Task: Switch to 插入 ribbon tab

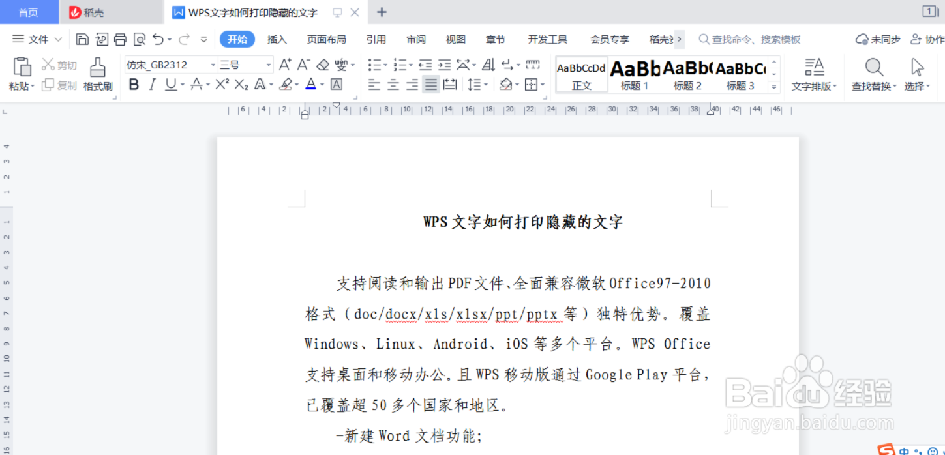Action: (277, 39)
